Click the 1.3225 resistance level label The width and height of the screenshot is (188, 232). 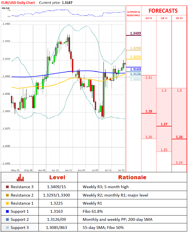click(135, 57)
